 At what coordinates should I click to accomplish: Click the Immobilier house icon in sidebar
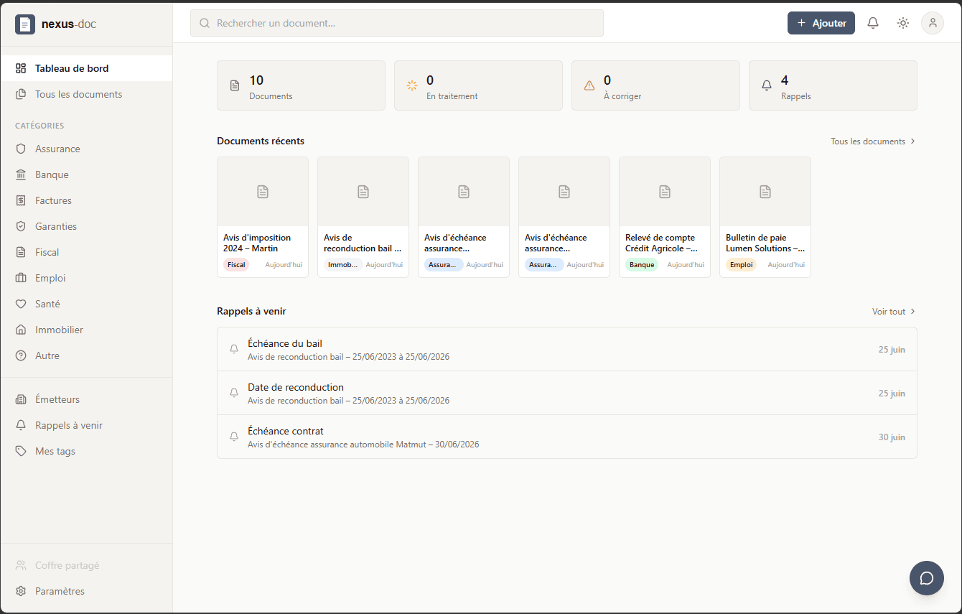click(21, 330)
